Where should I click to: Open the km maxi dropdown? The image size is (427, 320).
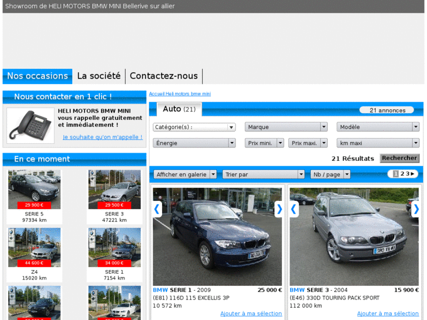378,143
